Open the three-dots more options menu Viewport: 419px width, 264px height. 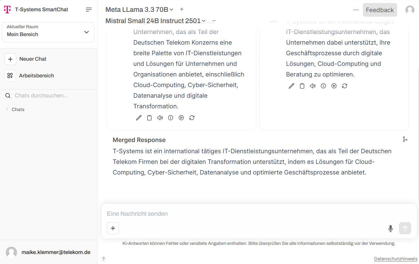click(356, 10)
